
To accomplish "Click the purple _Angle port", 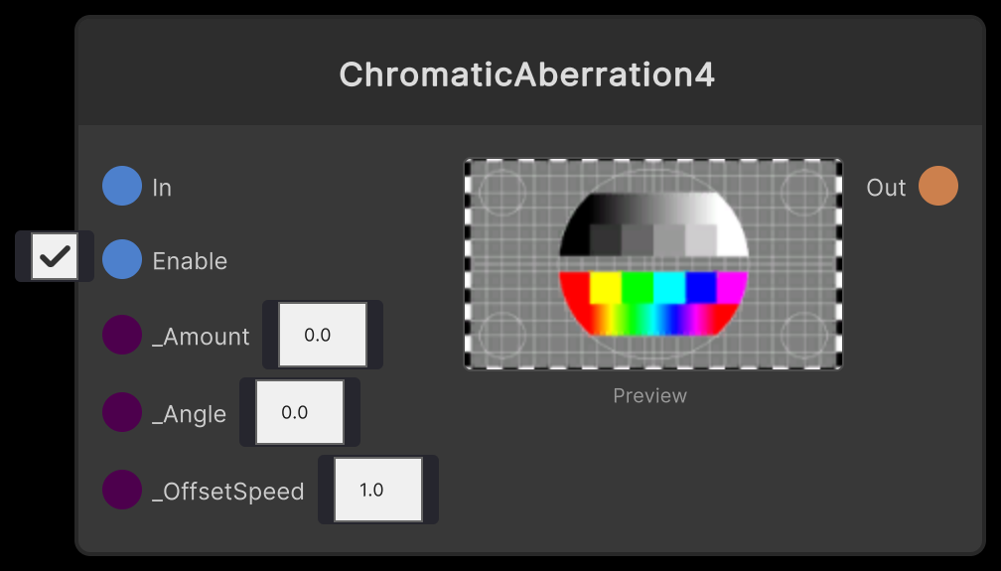I will (x=122, y=412).
